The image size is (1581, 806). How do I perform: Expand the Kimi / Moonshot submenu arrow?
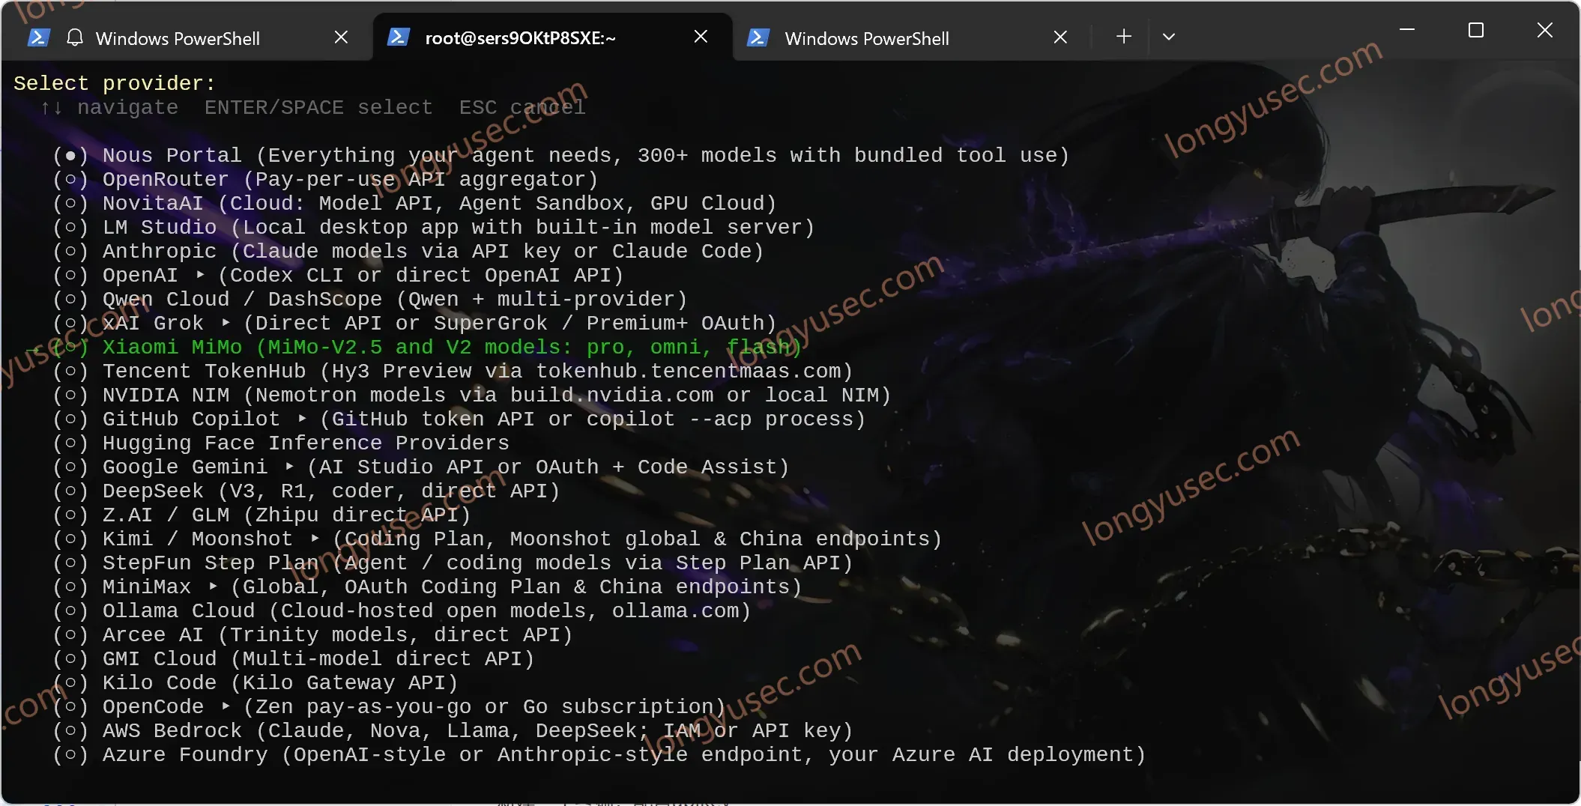click(315, 539)
